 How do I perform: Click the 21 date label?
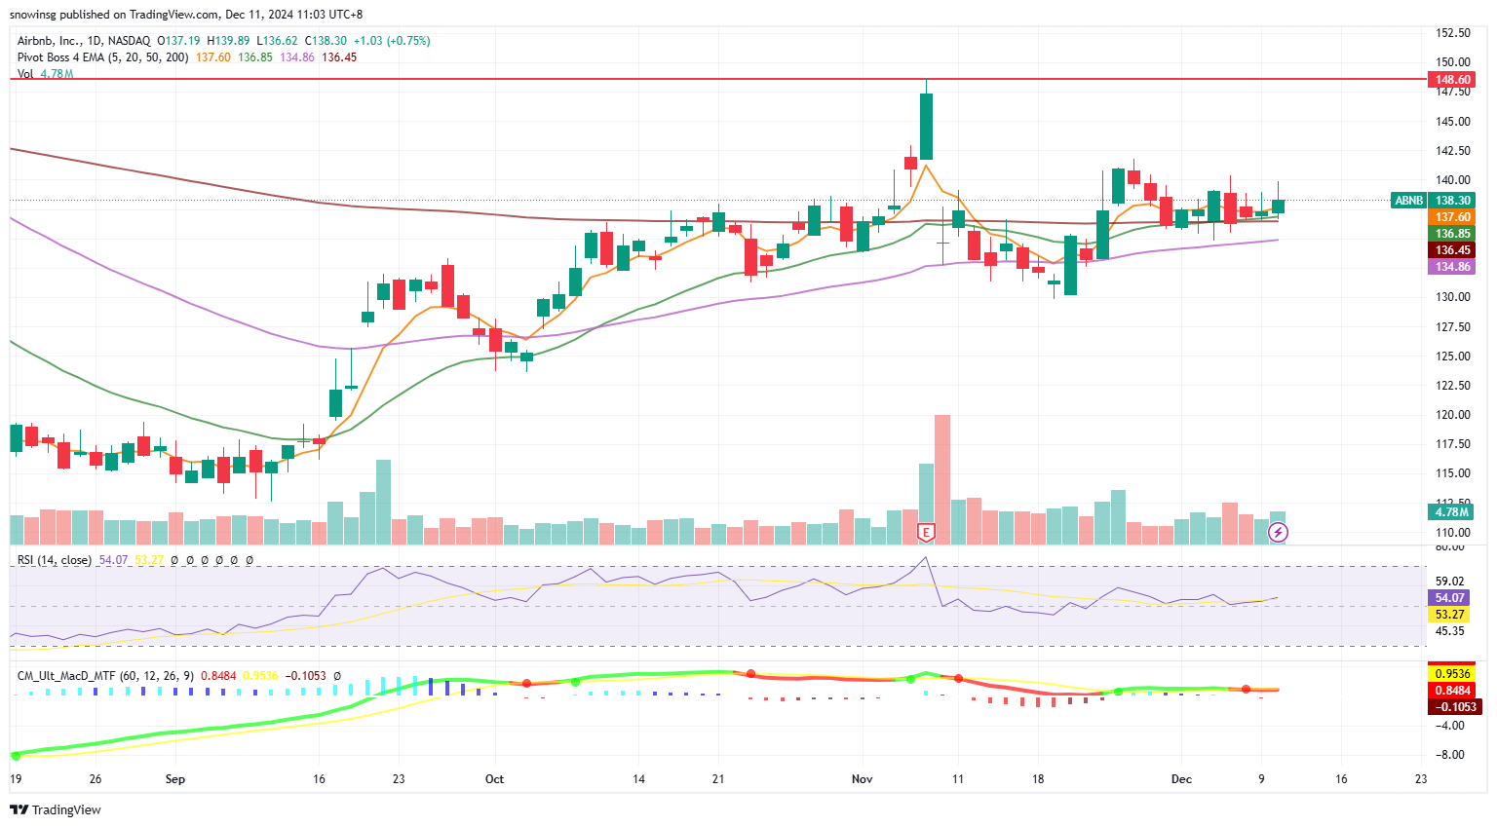click(x=718, y=779)
